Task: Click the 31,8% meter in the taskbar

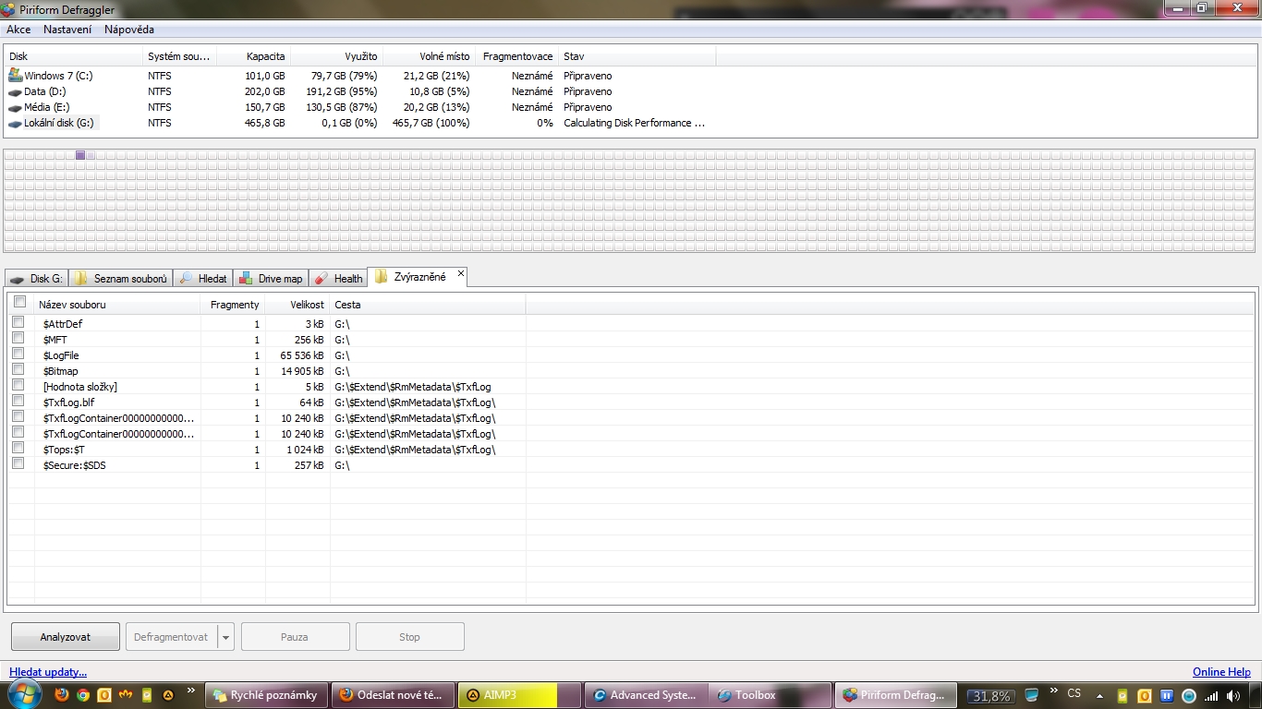Action: pos(990,696)
